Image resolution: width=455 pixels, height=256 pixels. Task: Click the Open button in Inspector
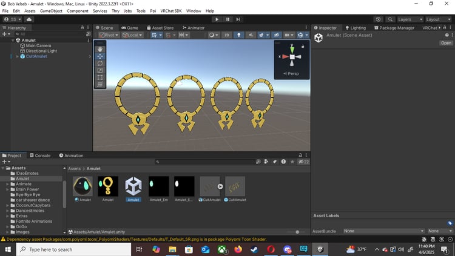(x=446, y=43)
